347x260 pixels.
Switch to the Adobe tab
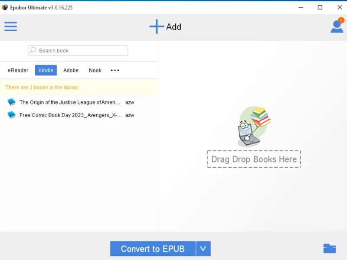(71, 70)
